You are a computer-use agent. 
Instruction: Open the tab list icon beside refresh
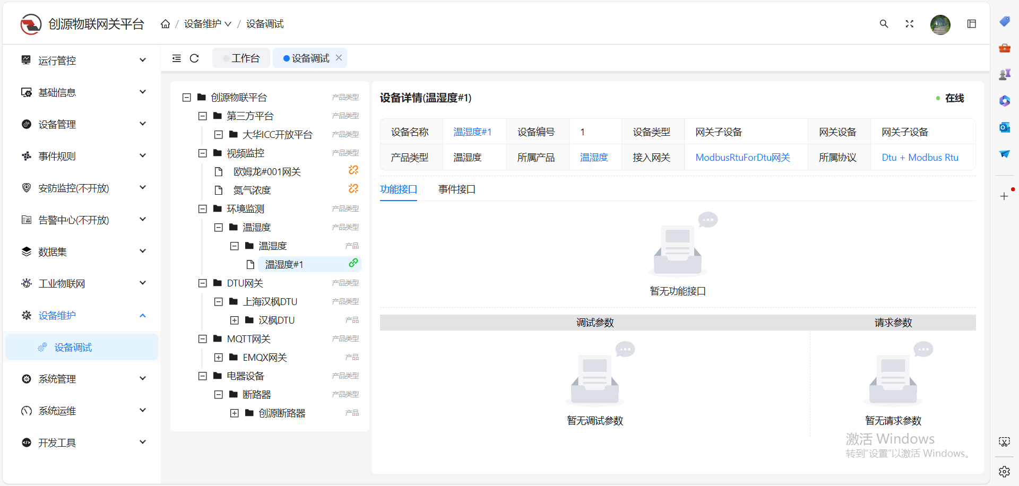(177, 58)
